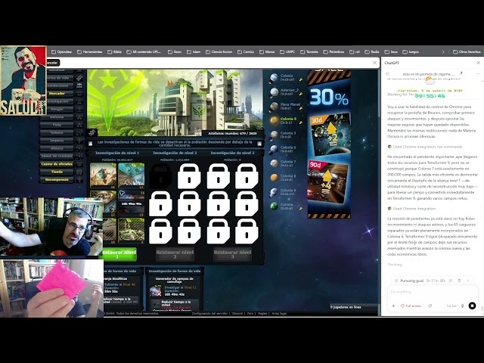Select the research thumbnail with 16h countdown

pos(131,203)
